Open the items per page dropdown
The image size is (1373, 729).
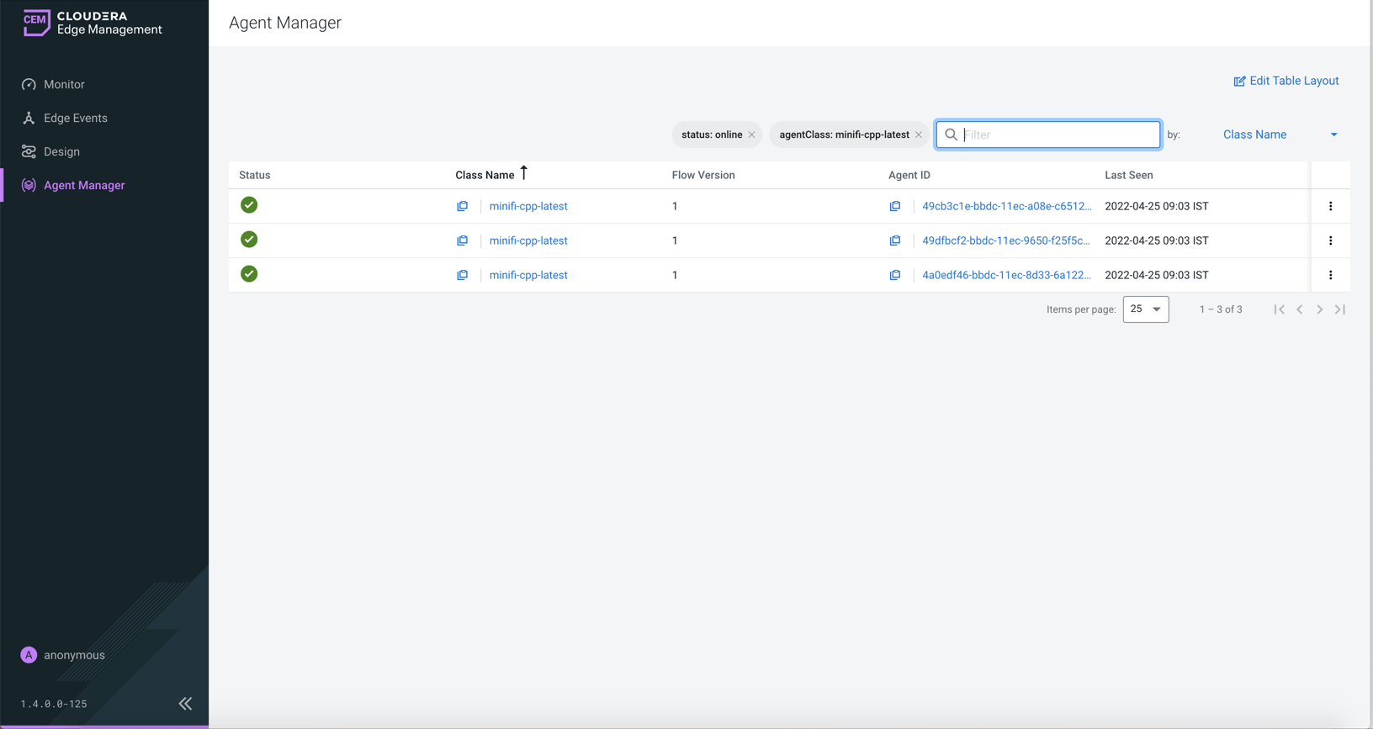pyautogui.click(x=1145, y=309)
